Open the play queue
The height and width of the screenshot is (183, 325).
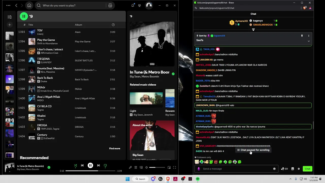(x=136, y=167)
